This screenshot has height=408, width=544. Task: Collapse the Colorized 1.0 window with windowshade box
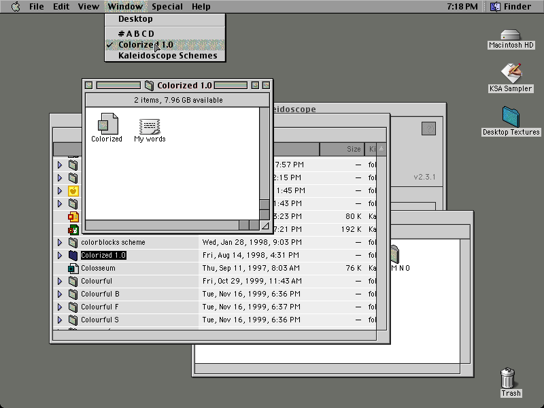pos(266,86)
